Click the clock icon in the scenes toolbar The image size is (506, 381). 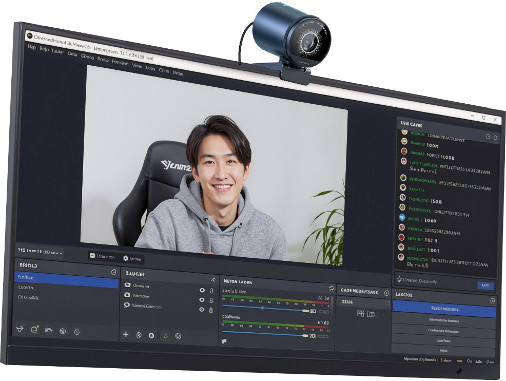tap(77, 331)
